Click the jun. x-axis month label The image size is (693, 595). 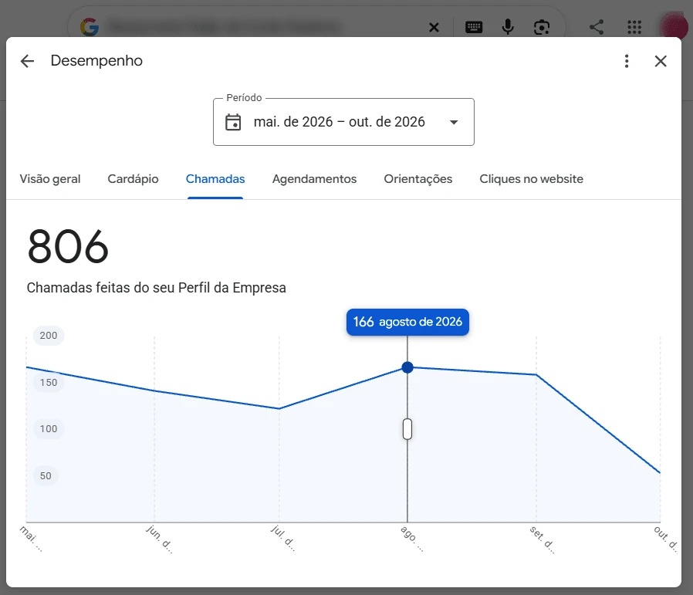159,539
